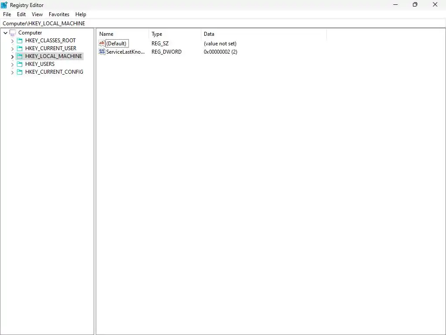The width and height of the screenshot is (446, 335).
Task: Click the REG_SZ type cell
Action: coord(160,44)
